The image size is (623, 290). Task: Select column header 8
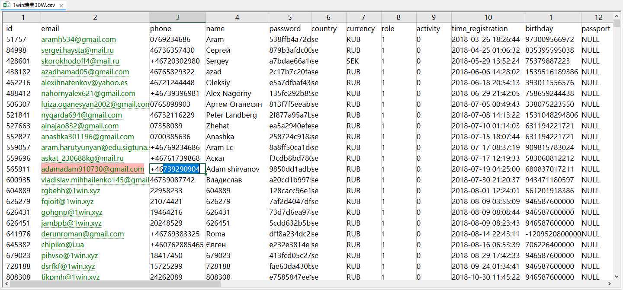tap(398, 17)
